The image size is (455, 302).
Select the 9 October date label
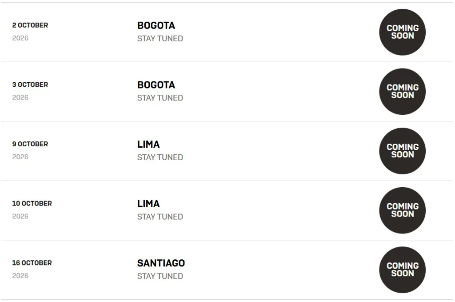30,144
